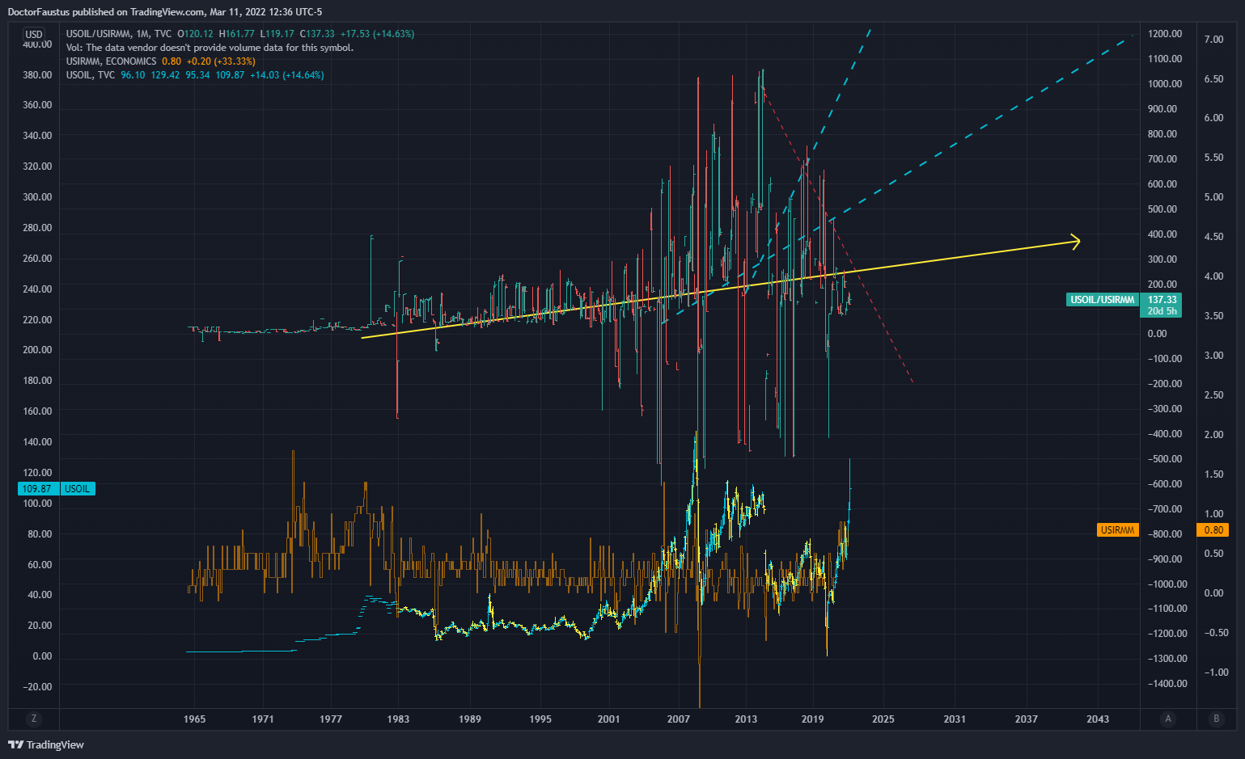Click the +0.20 (+33.33%) change in USIRMM legend

click(x=221, y=61)
